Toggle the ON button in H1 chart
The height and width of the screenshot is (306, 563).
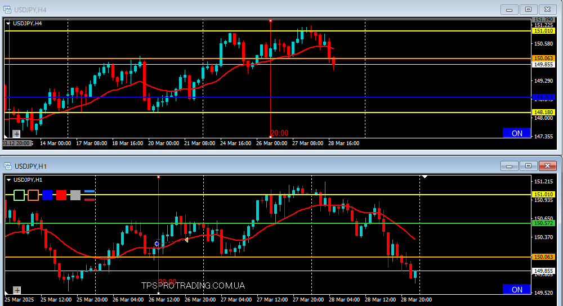tap(516, 290)
